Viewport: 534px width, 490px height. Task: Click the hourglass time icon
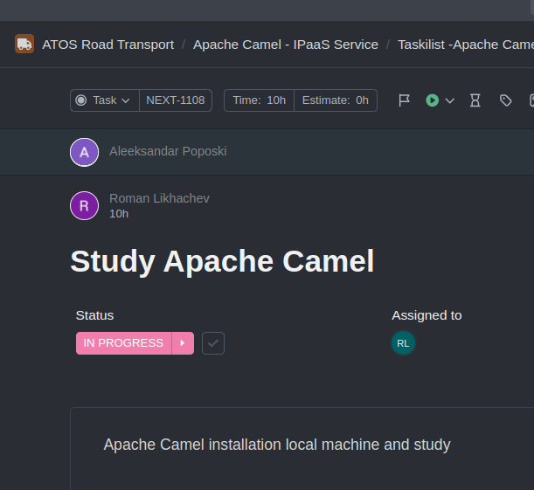point(475,100)
